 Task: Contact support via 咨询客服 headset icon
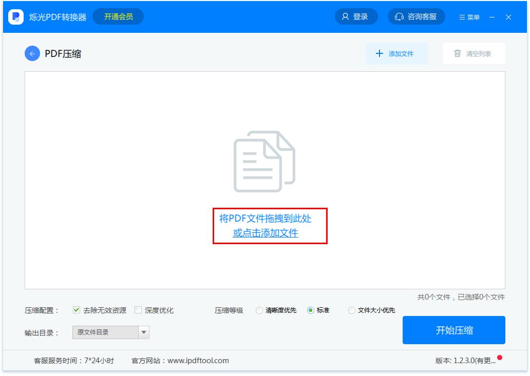[399, 16]
